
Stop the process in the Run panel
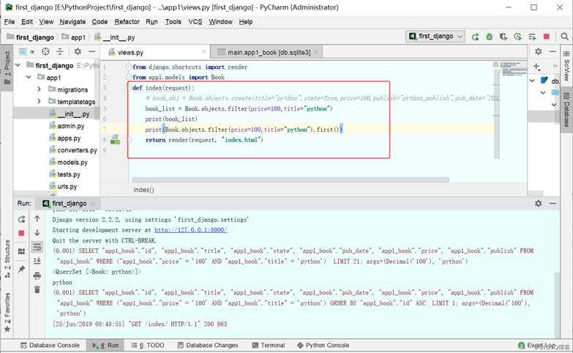[21, 233]
